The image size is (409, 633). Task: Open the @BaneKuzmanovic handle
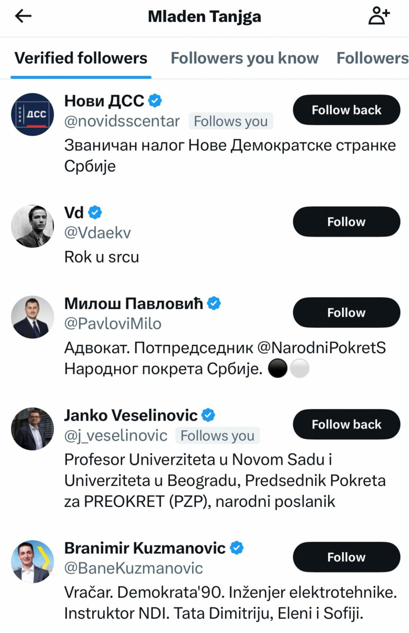click(134, 568)
